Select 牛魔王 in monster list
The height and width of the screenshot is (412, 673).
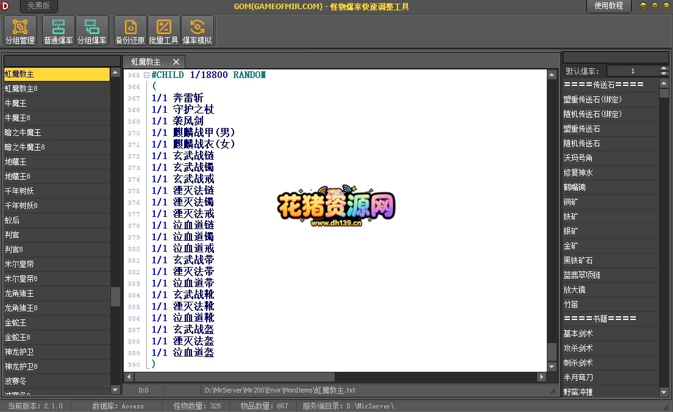57,104
